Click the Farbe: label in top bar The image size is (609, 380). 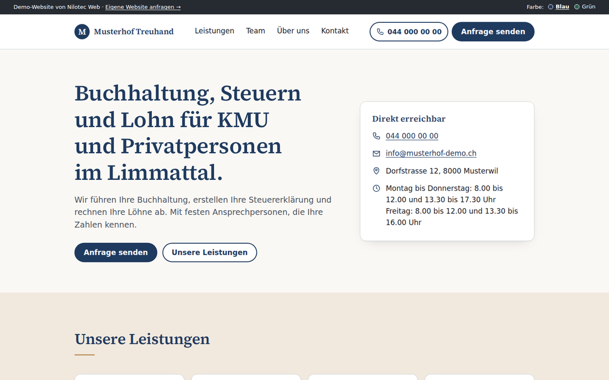[535, 7]
